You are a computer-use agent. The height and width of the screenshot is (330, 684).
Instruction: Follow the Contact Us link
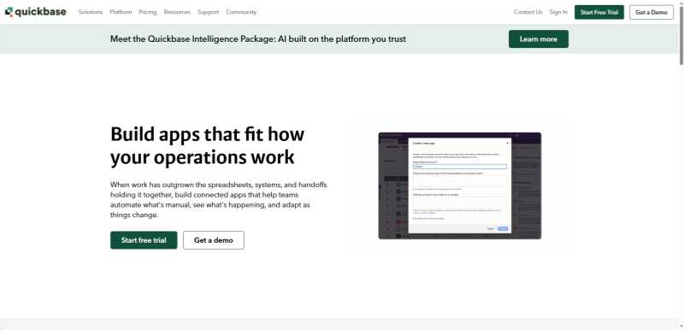(528, 12)
